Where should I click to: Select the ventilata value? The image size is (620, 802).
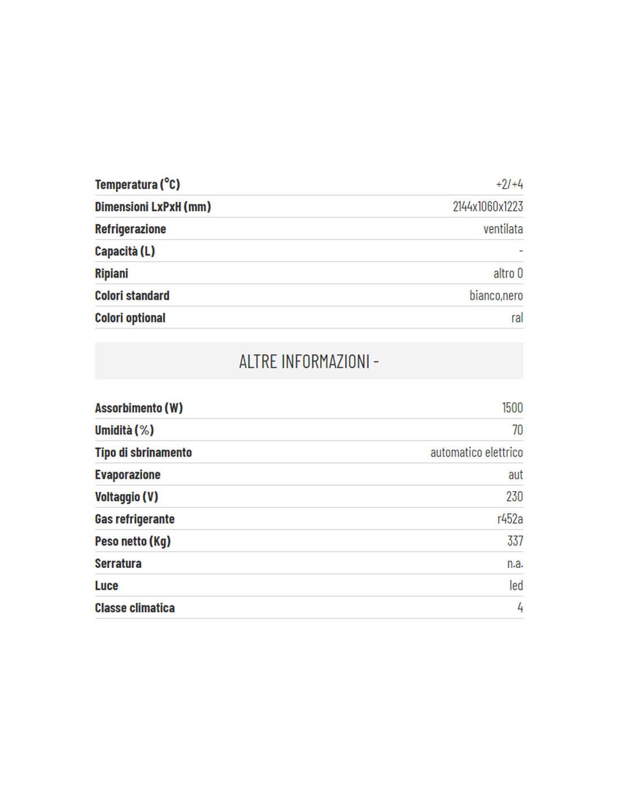[x=503, y=229]
